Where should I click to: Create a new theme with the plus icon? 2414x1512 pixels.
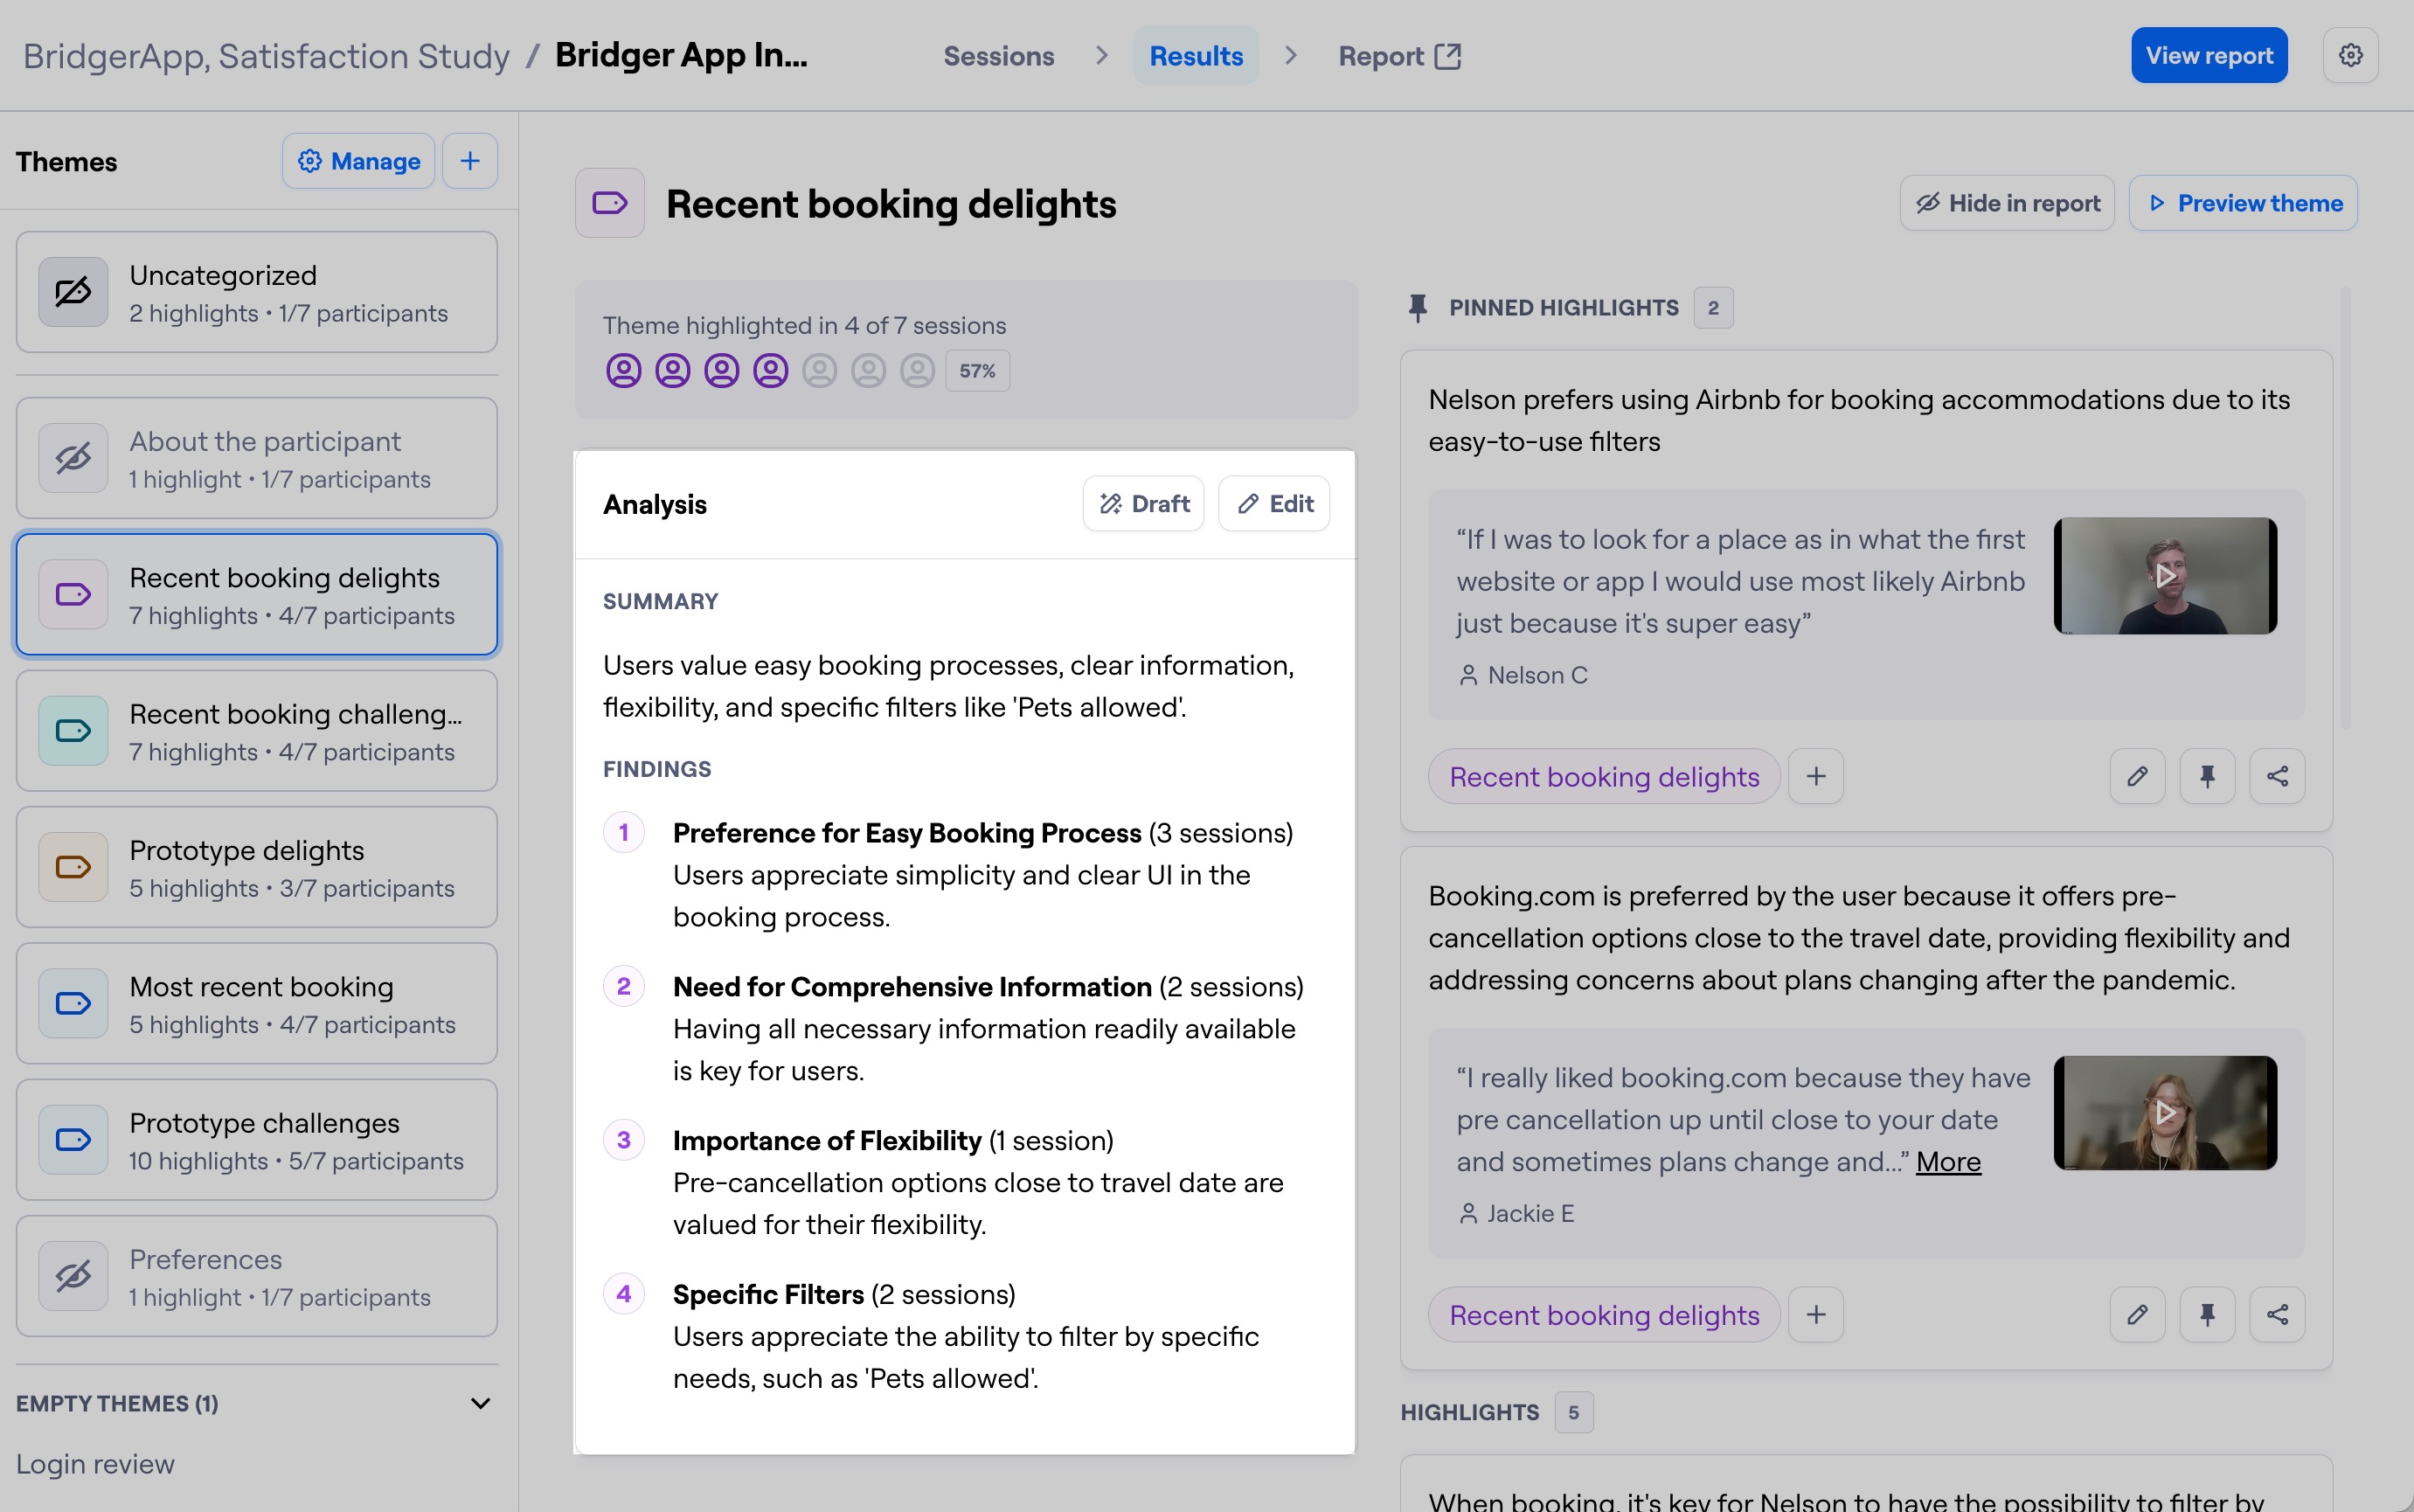click(x=470, y=160)
